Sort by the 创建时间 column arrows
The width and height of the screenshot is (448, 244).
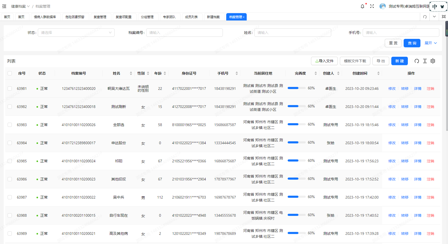378,73
